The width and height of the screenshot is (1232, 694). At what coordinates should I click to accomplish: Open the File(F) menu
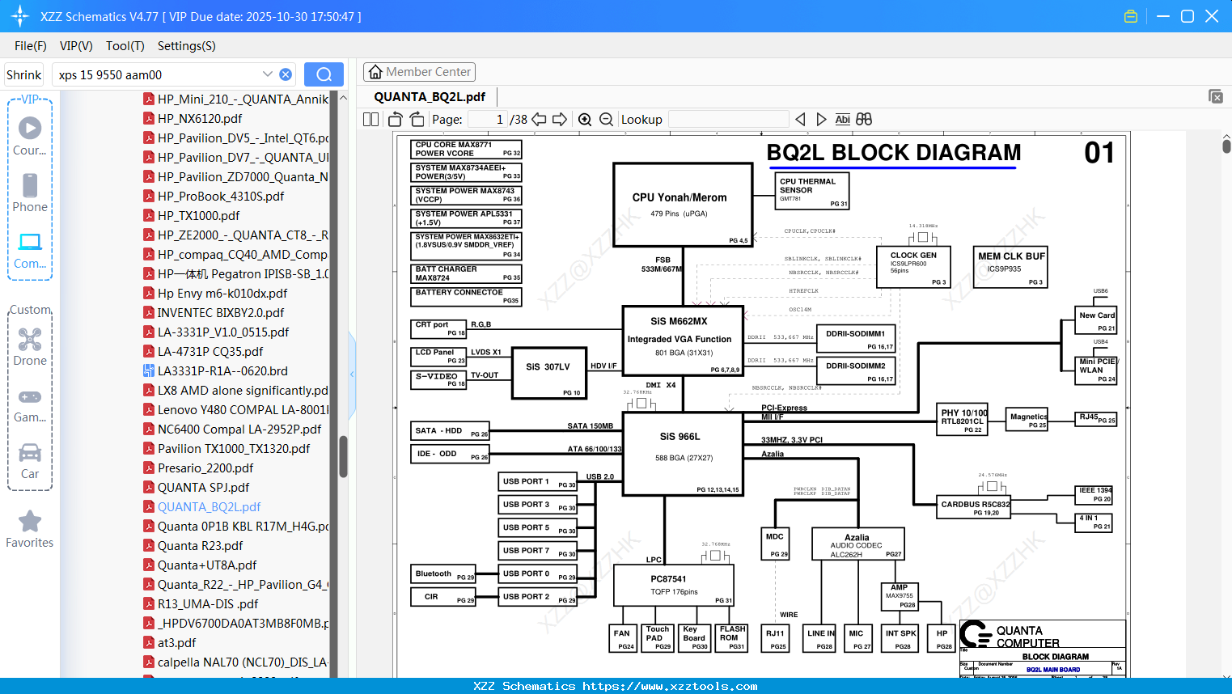coord(31,46)
